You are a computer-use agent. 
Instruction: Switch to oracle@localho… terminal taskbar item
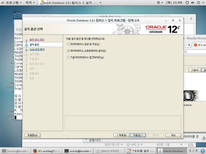click(78, 151)
